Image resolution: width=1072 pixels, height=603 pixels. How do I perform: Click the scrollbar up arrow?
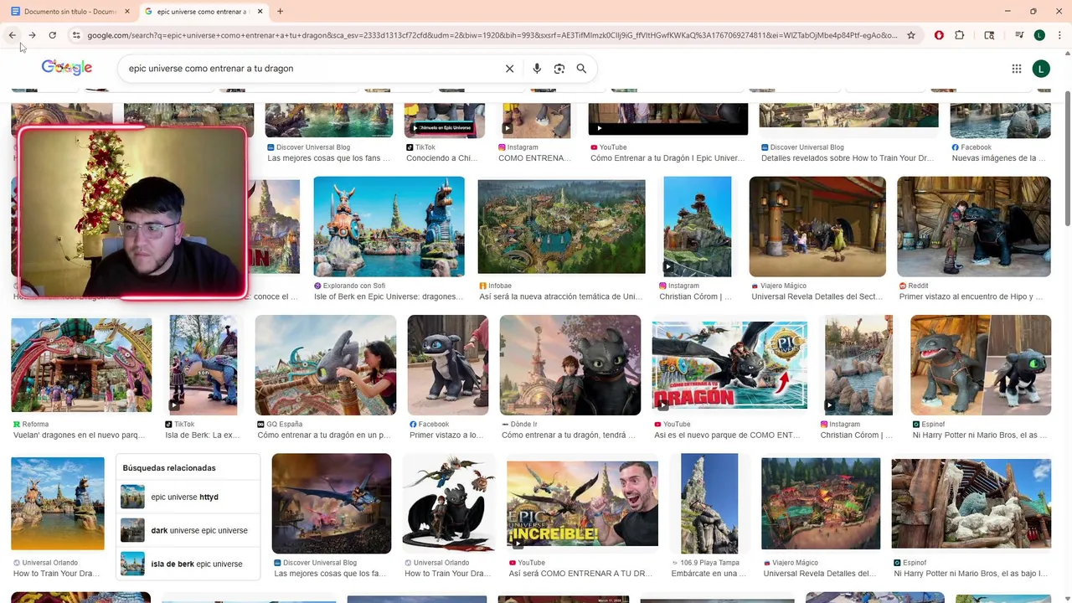(1067, 53)
